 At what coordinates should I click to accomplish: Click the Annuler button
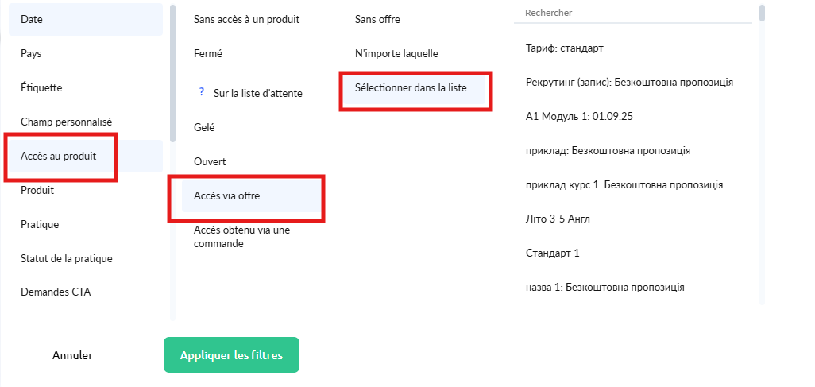(x=73, y=355)
